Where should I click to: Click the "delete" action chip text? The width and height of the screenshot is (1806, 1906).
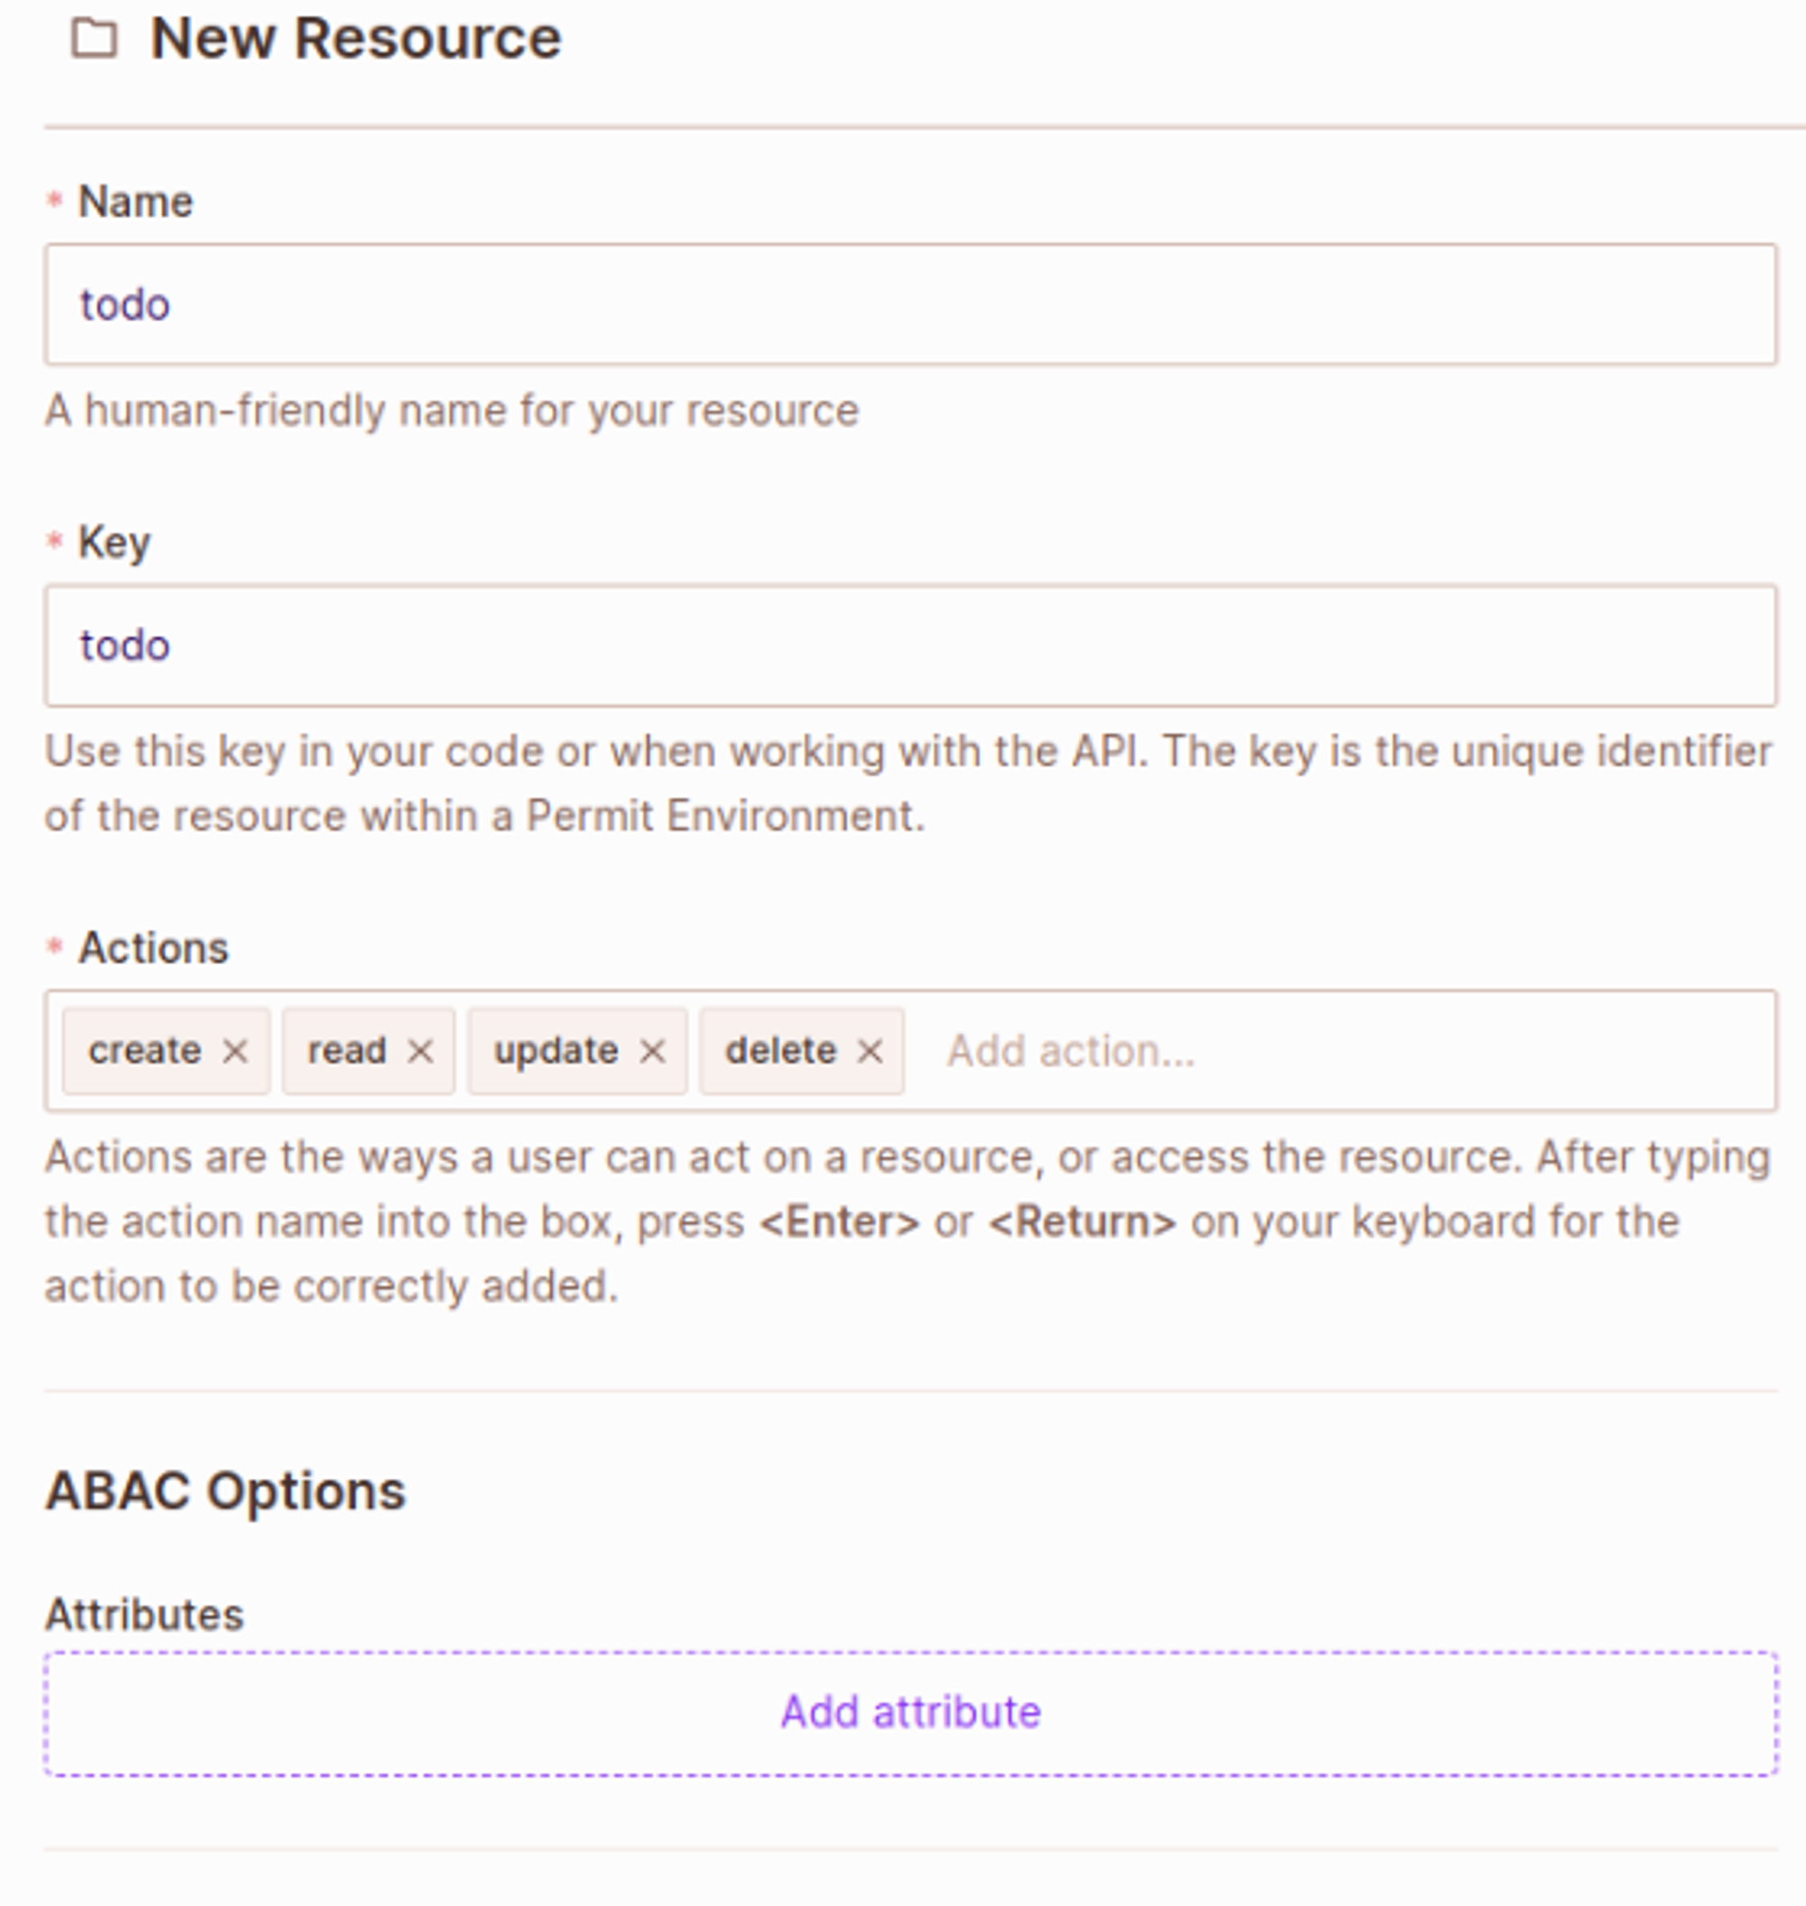780,1050
